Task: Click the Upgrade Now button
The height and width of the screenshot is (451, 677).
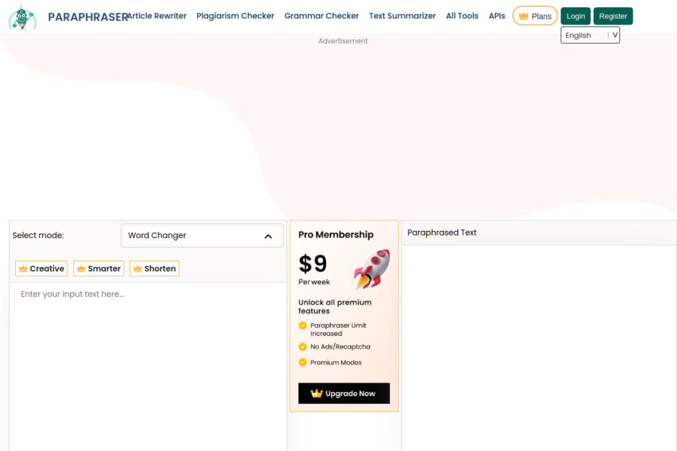Action: pos(344,393)
